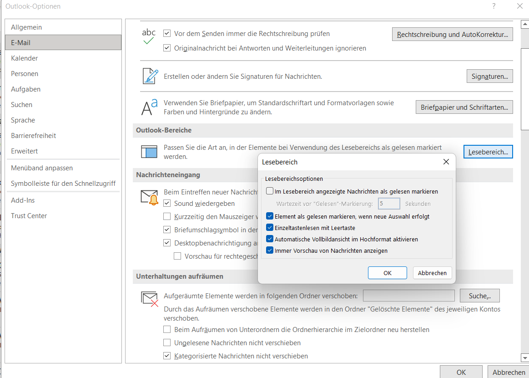Click the vertical scrollbar thumb
529x378 pixels.
pyautogui.click(x=525, y=89)
